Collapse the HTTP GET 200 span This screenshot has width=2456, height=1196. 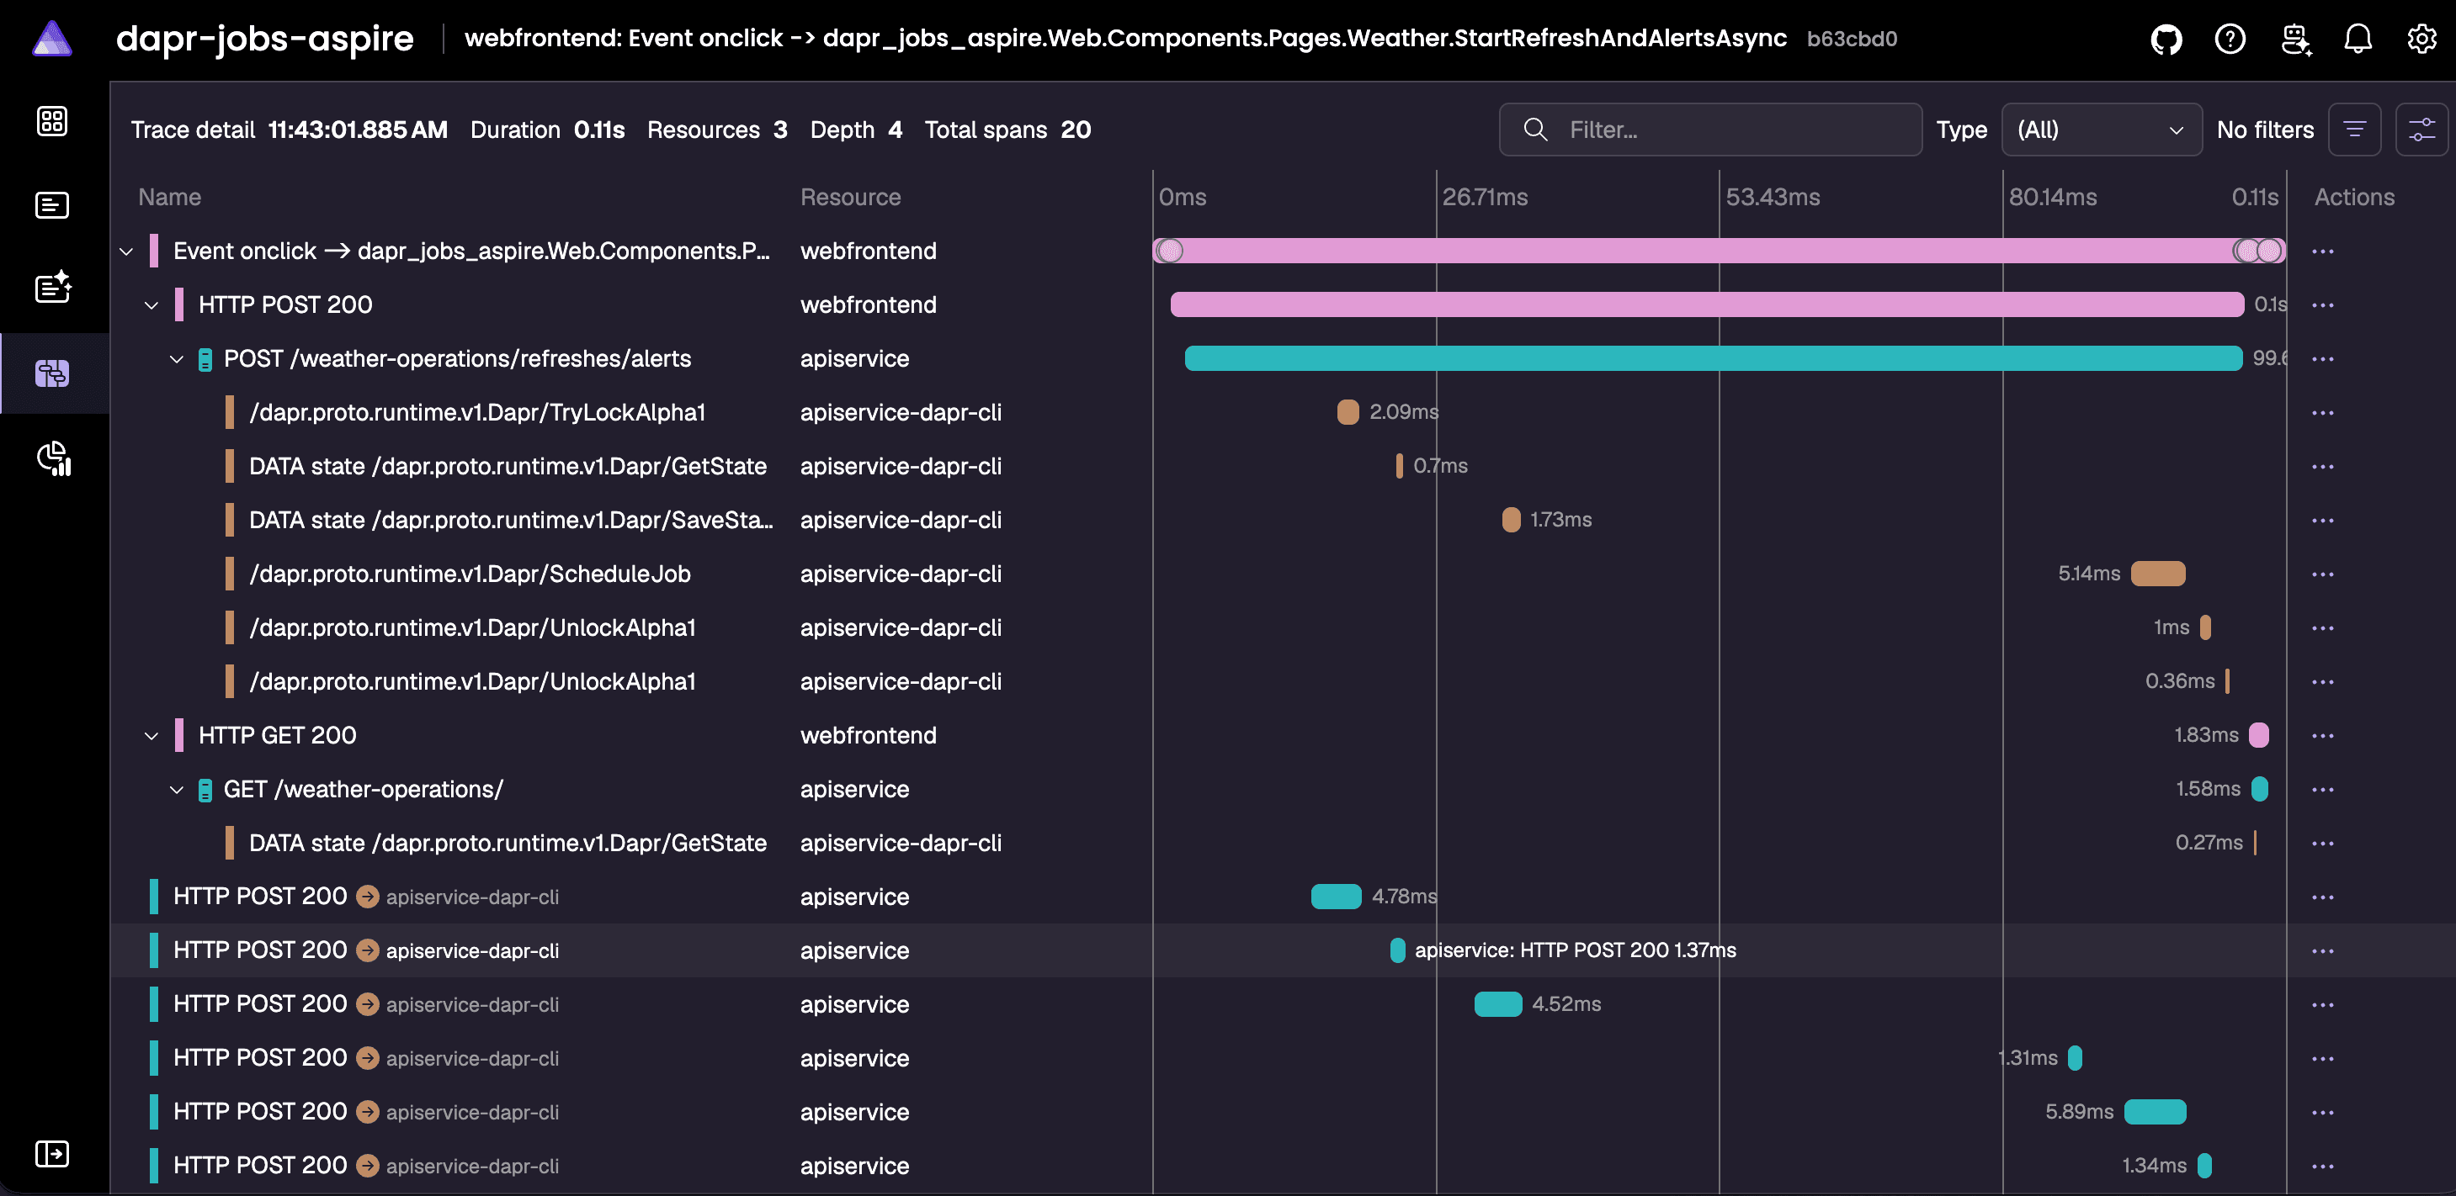152,736
